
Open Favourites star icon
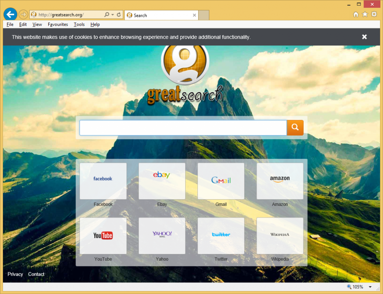[x=365, y=15]
